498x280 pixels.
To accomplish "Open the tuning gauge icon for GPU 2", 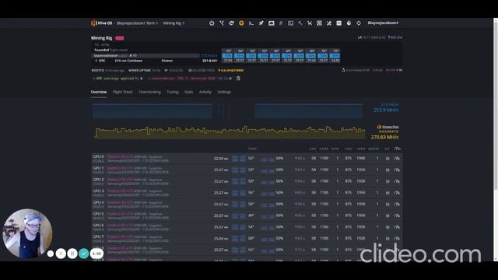I will tap(397, 181).
